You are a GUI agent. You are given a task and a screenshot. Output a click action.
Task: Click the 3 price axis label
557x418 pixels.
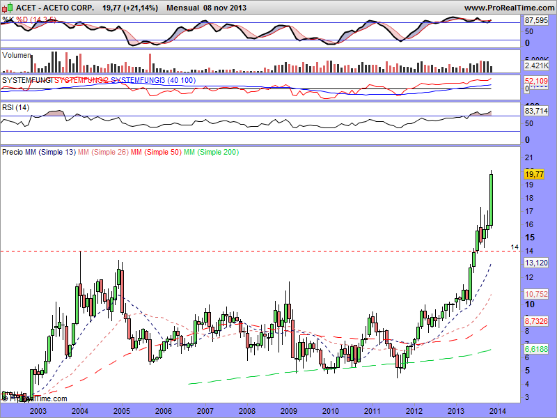point(527,397)
